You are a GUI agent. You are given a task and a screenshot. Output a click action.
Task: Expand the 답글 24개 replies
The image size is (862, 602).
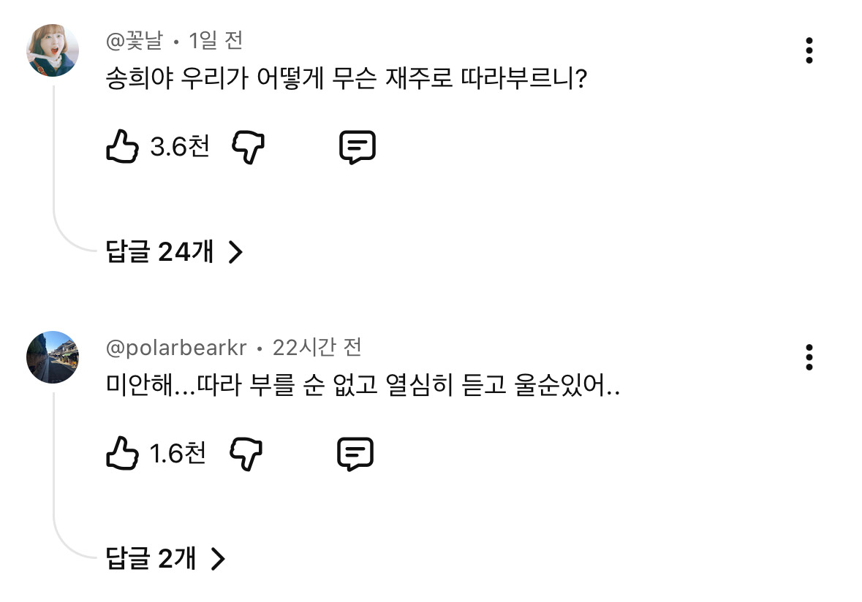(x=174, y=252)
